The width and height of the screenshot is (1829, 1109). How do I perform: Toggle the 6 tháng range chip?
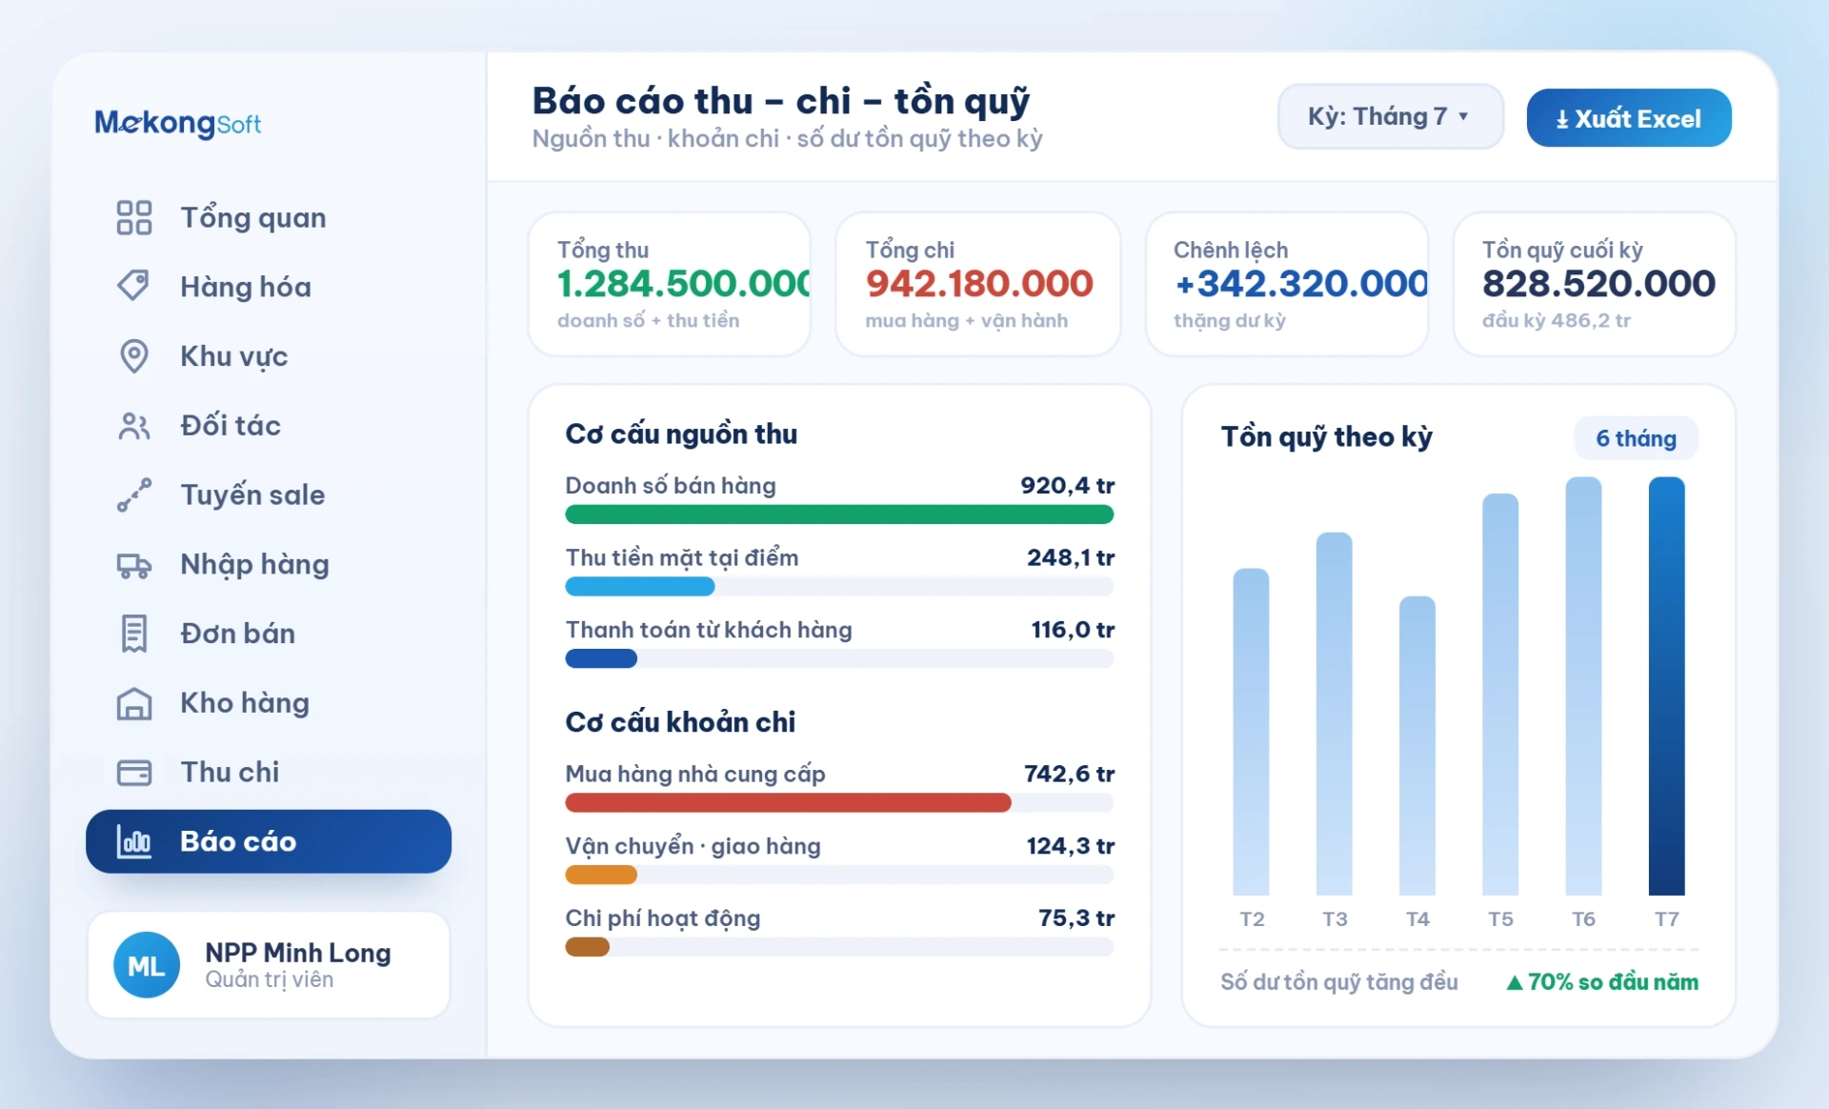[1635, 438]
